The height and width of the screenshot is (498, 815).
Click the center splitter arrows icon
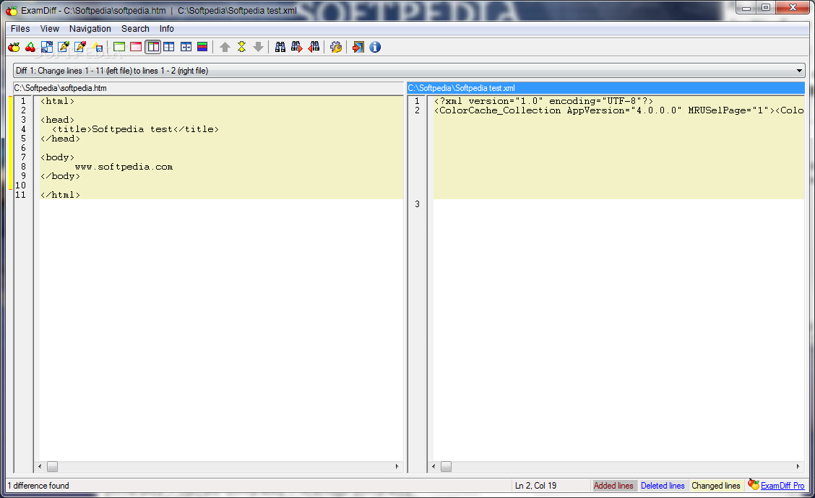186,47
